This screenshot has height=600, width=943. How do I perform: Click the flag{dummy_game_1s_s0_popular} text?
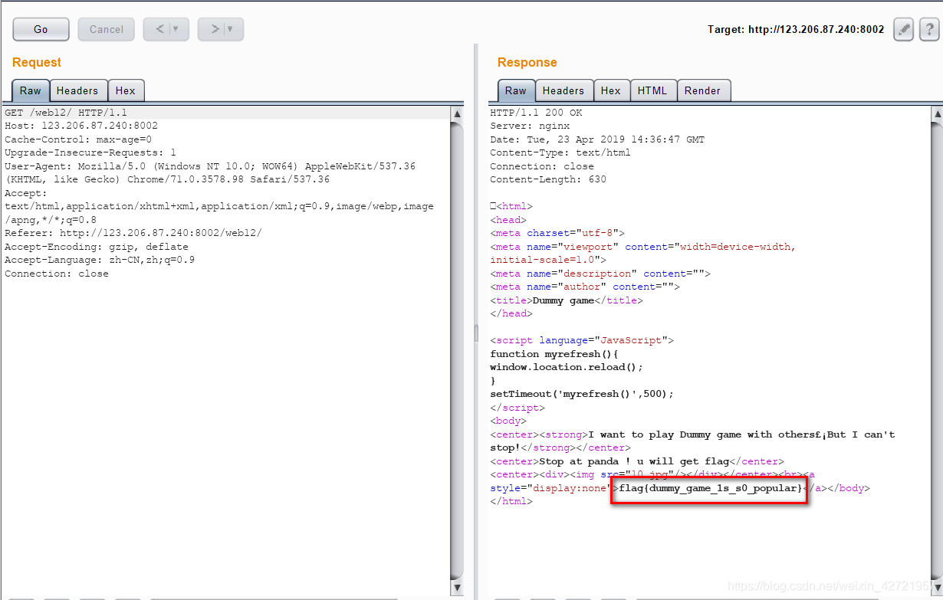coord(711,488)
